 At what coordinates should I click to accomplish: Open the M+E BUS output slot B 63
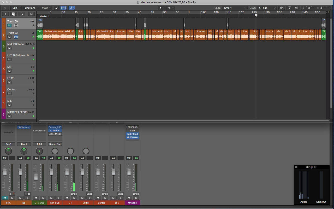coord(39,144)
